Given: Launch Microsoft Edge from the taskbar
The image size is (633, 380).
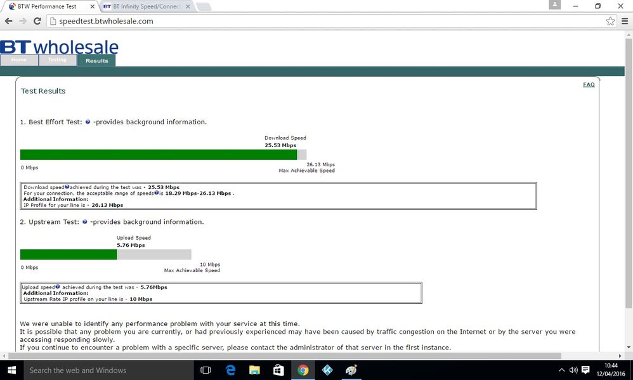Looking at the screenshot, I should (x=230, y=370).
